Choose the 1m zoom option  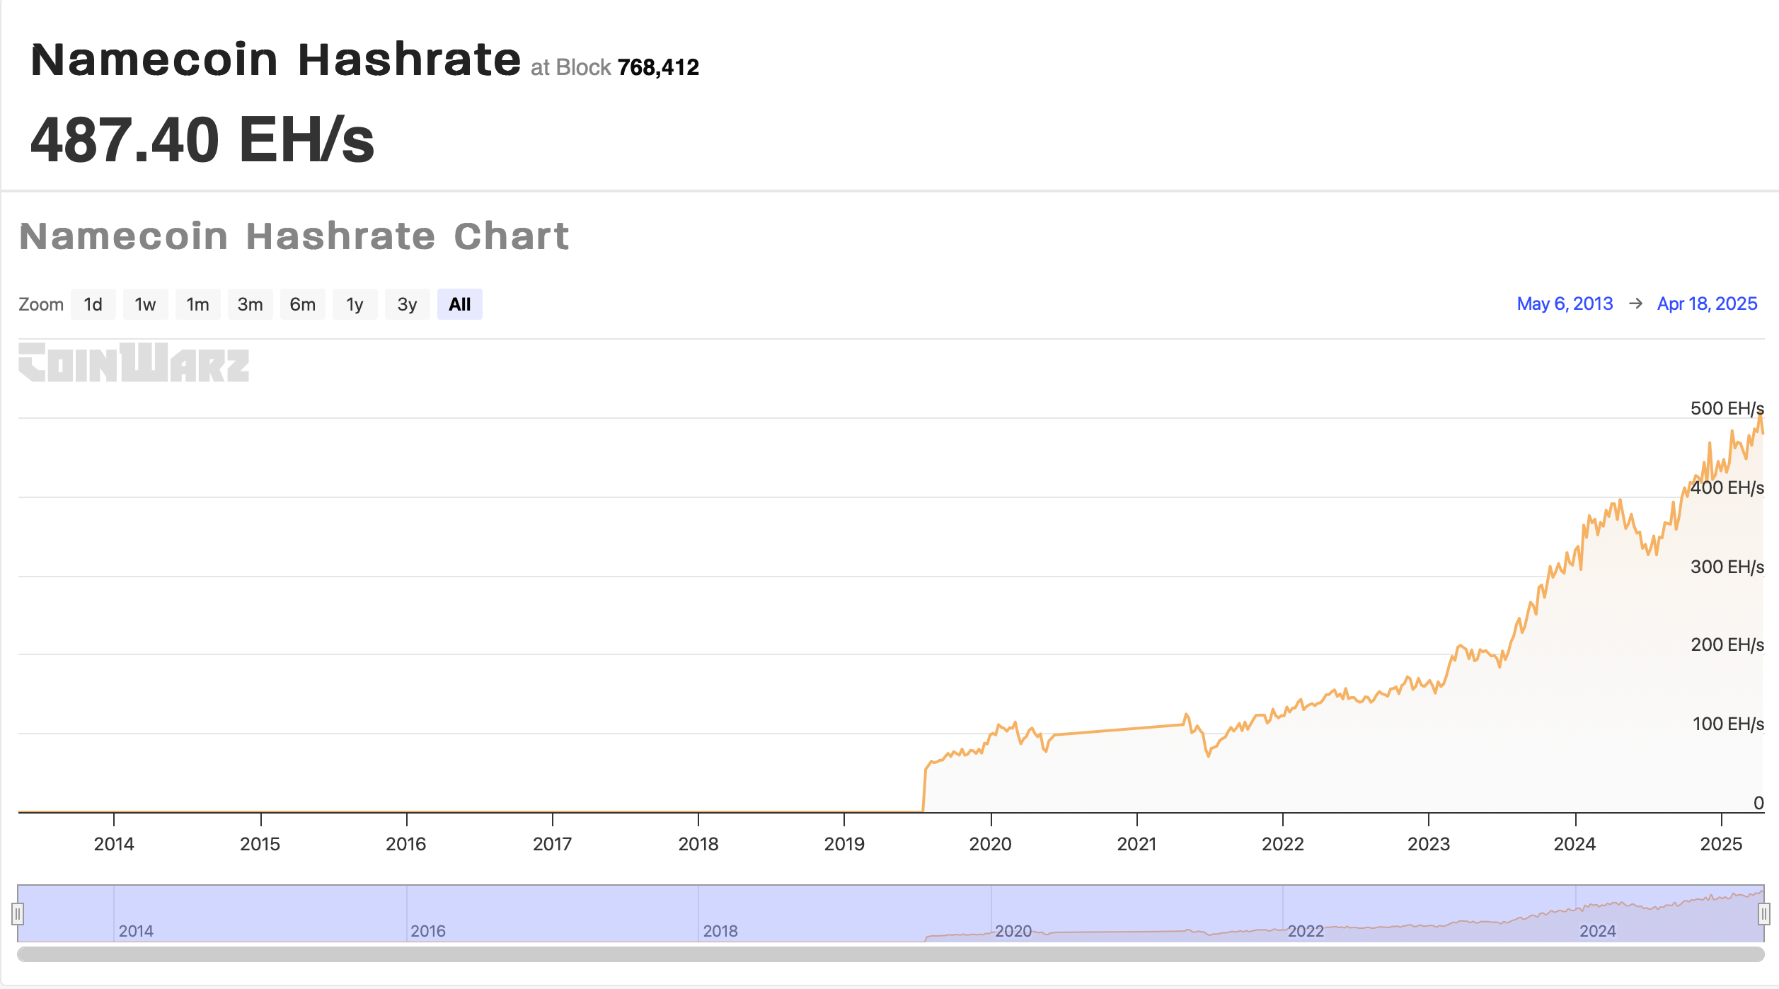pos(197,304)
